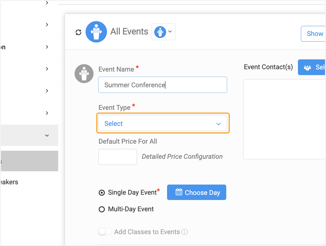Collapse the expanded sidebar section chevron
326x246 pixels.
click(x=47, y=135)
